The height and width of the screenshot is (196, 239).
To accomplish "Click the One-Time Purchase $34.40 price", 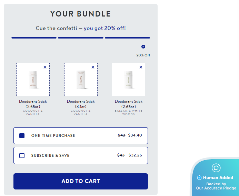I will pos(135,135).
